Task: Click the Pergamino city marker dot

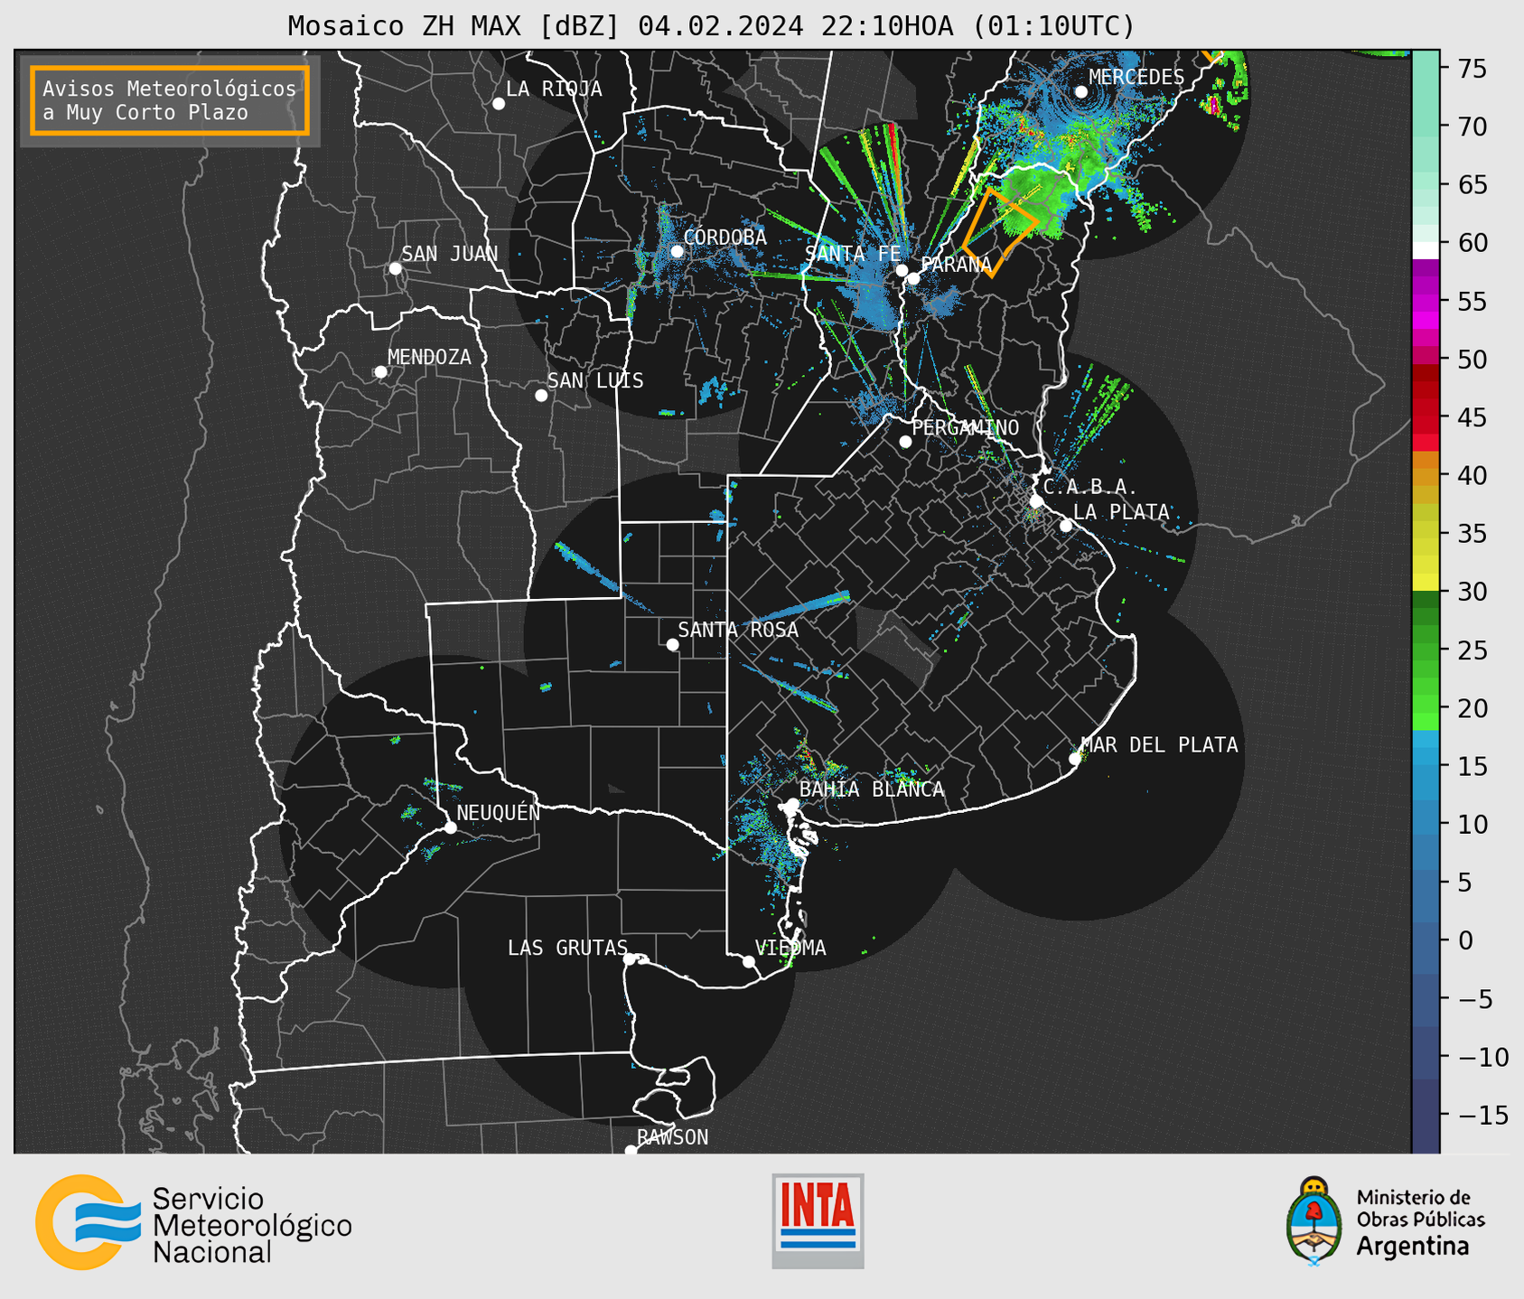Action: coord(905,442)
